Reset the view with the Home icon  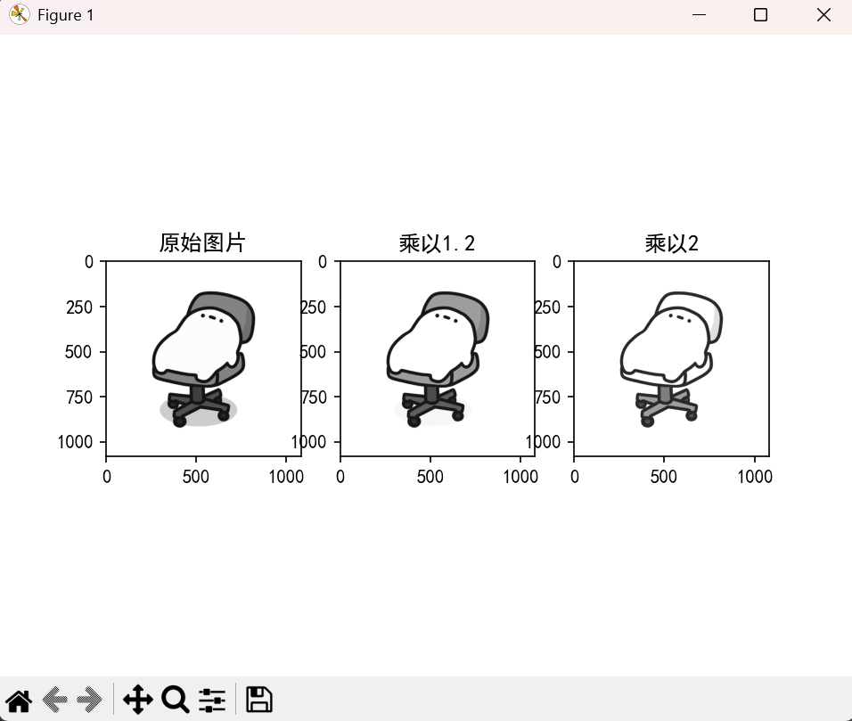[x=19, y=700]
